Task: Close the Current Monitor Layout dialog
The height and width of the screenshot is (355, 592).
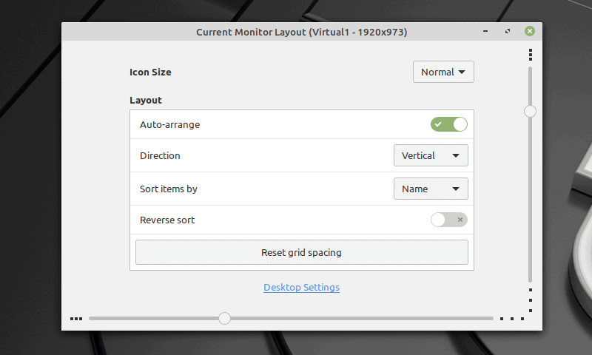Action: point(530,32)
